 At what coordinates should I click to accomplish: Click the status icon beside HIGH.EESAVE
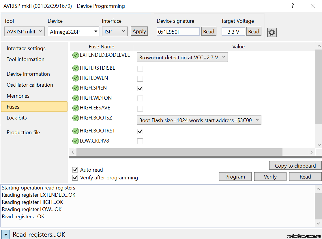point(76,108)
